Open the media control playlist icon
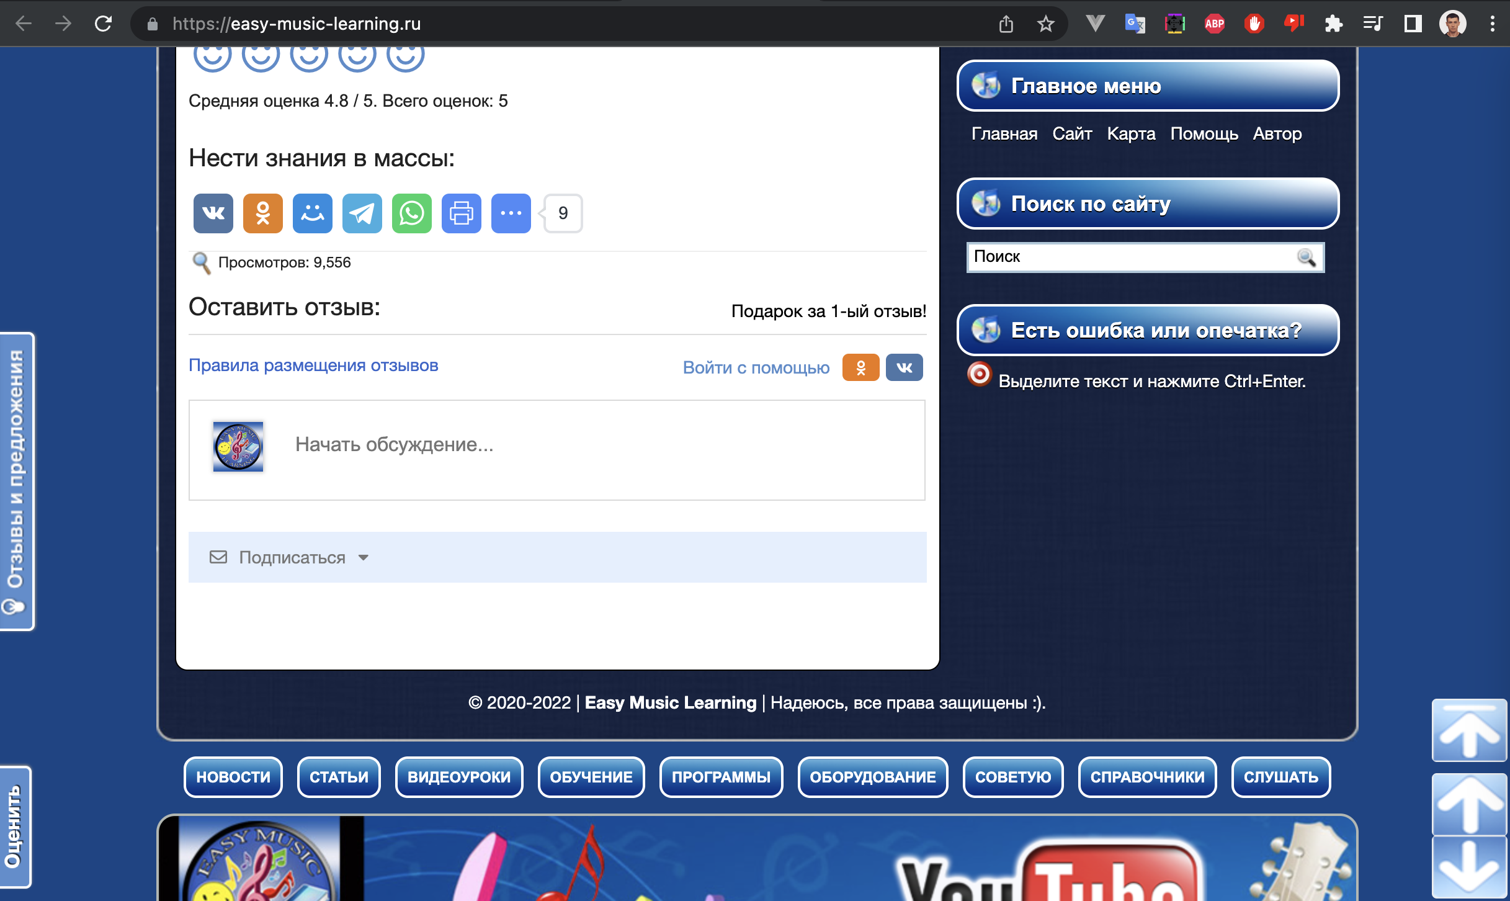This screenshot has width=1510, height=901. coord(1373,24)
